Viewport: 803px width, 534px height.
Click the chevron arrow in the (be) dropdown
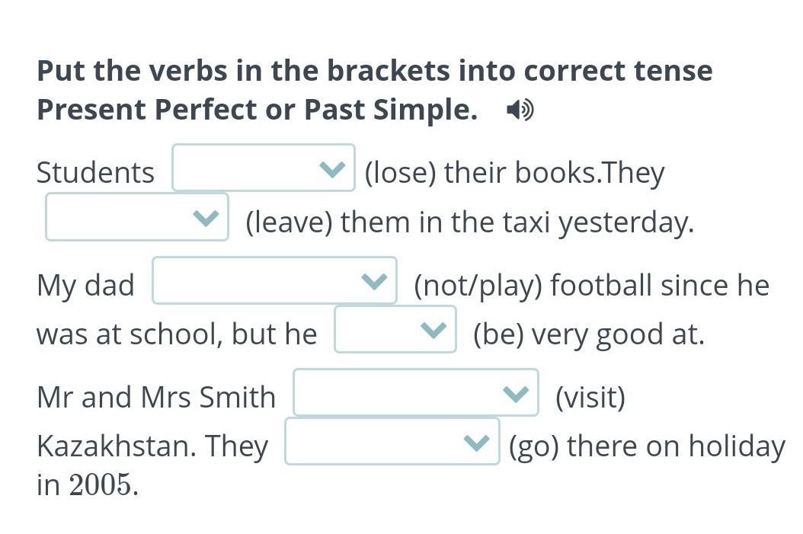pyautogui.click(x=433, y=330)
